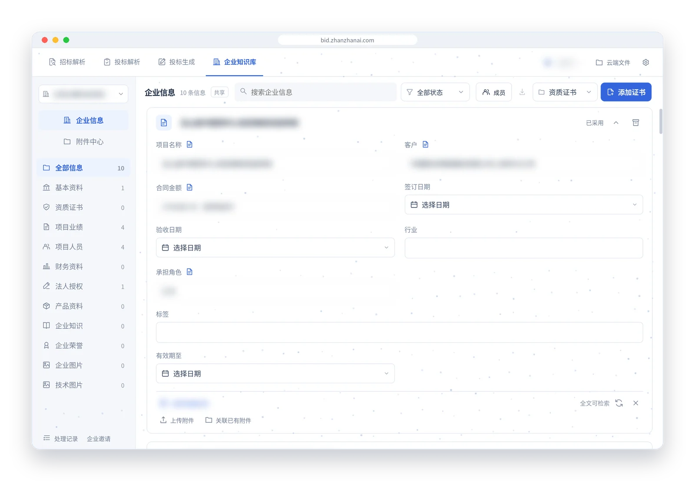Select 项目人员 category
Screen dimensions: 695x481
click(x=84, y=247)
